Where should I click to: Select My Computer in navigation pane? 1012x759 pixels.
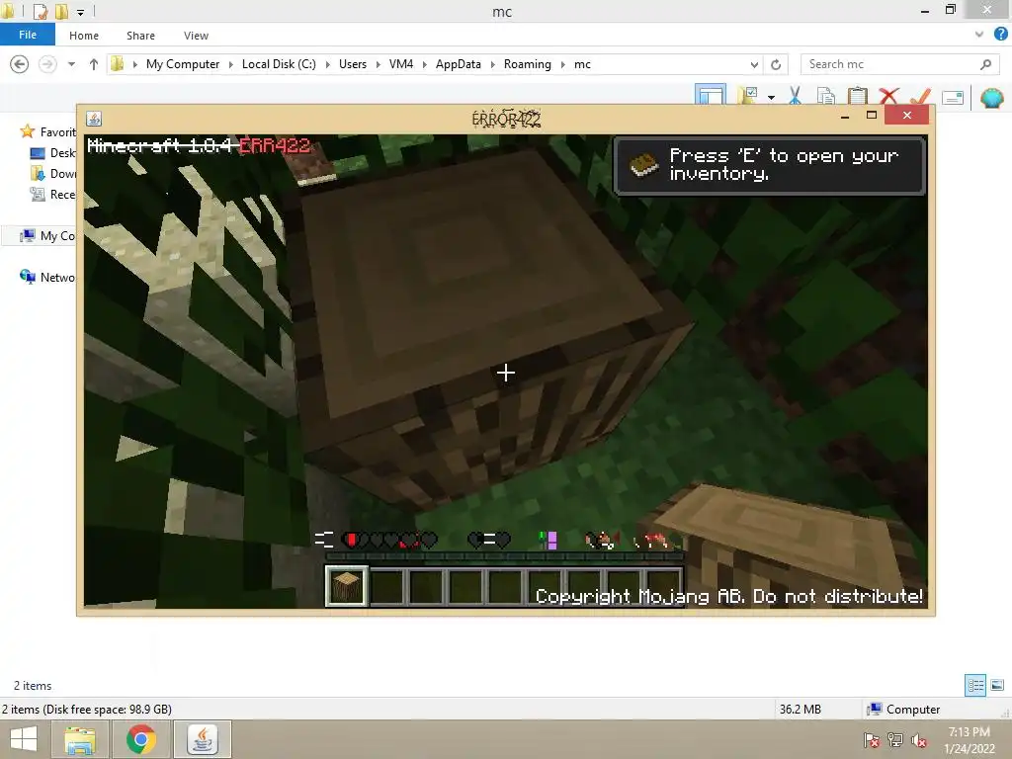point(47,235)
